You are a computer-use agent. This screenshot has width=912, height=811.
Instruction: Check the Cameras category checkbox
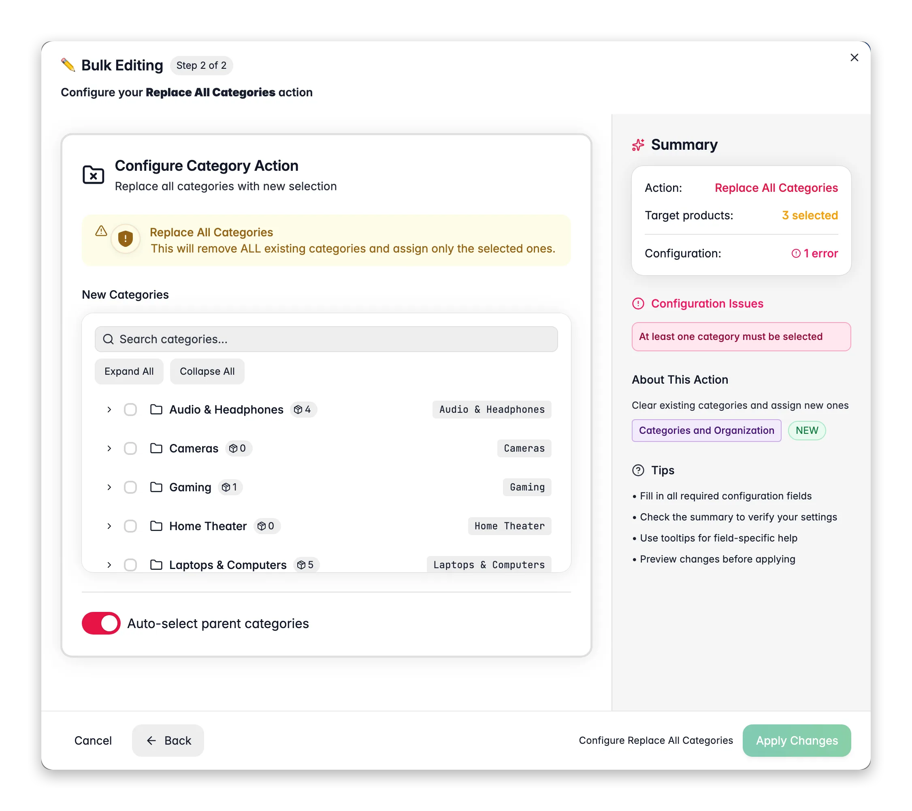point(130,448)
